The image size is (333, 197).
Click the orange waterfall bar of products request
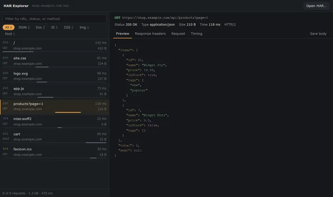(68, 113)
